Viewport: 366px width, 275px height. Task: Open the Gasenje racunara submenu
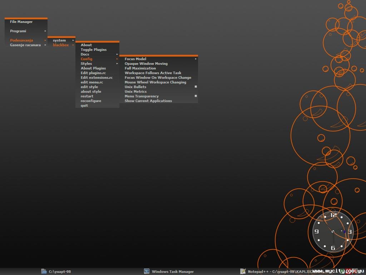[26, 45]
